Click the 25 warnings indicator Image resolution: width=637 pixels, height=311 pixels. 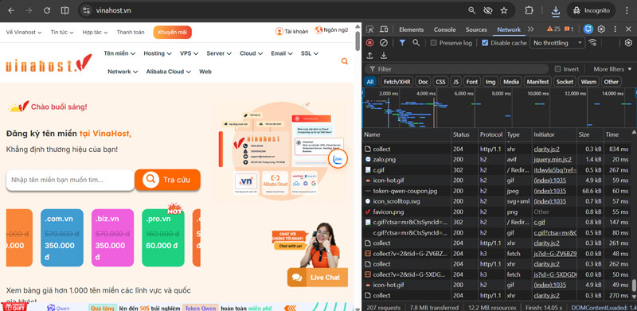click(x=553, y=29)
